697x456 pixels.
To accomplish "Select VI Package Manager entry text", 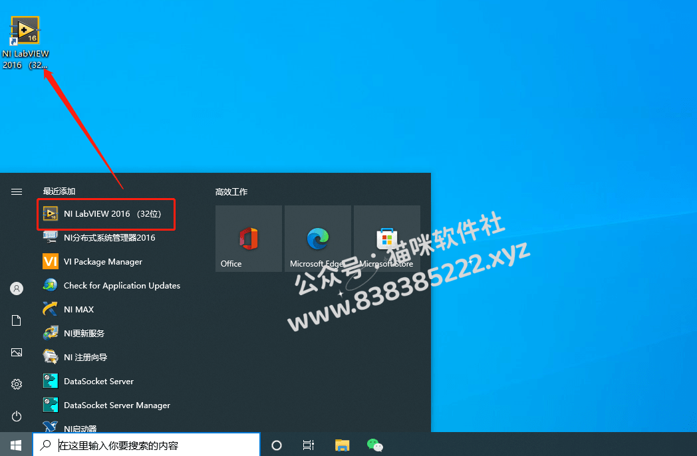I will (103, 262).
